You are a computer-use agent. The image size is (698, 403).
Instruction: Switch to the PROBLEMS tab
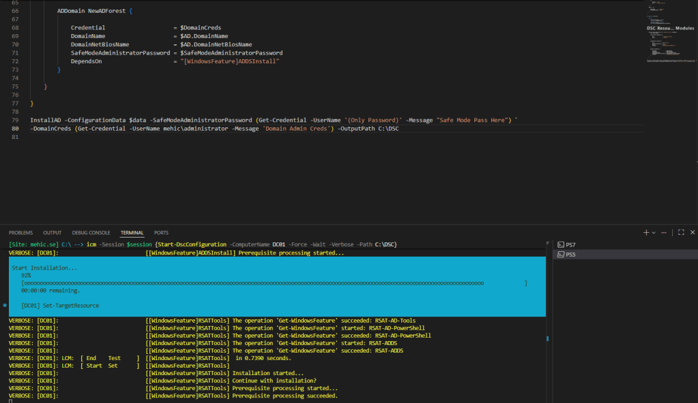click(x=20, y=233)
